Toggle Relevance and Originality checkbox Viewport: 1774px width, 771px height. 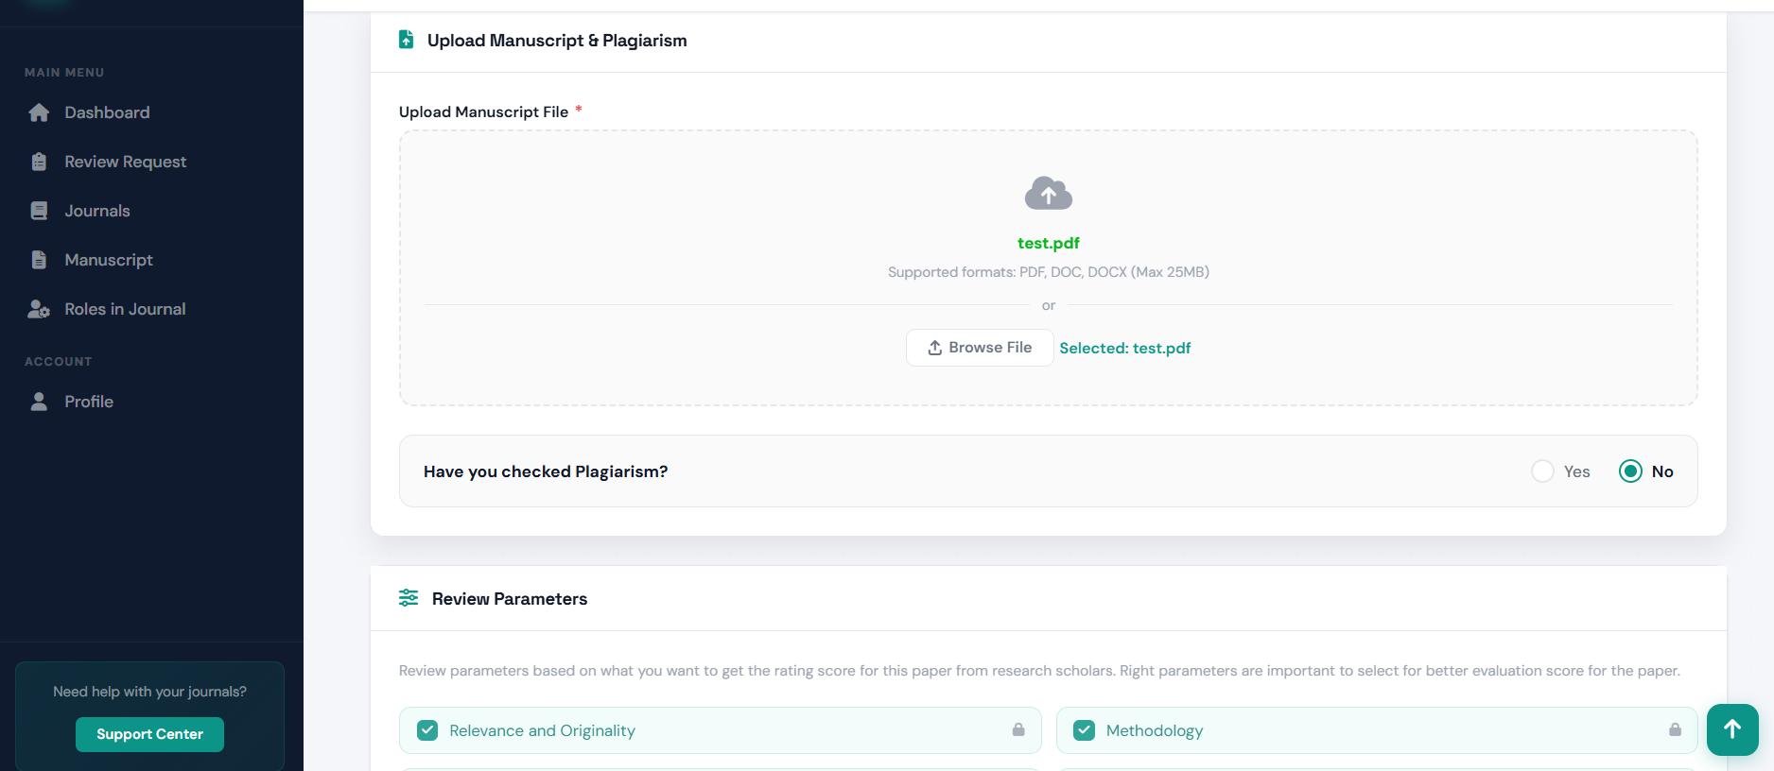pyautogui.click(x=427, y=730)
